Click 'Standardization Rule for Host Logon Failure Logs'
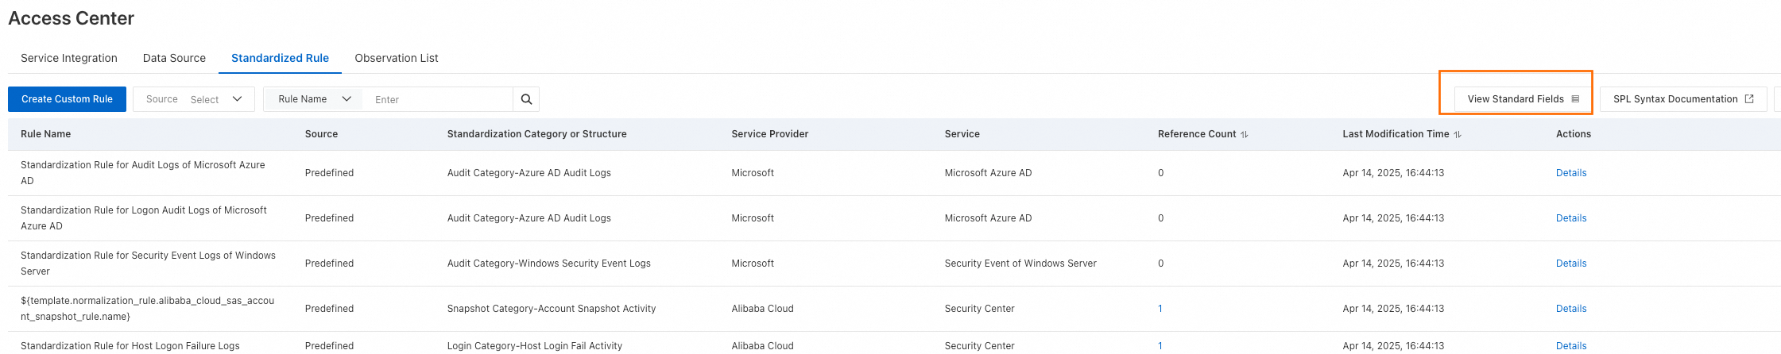The image size is (1781, 354). point(130,346)
